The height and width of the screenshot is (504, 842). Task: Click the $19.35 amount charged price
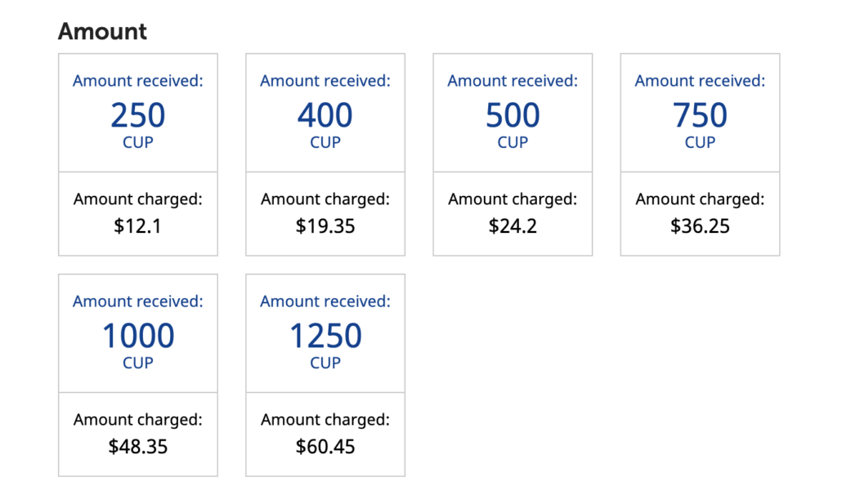click(x=325, y=226)
